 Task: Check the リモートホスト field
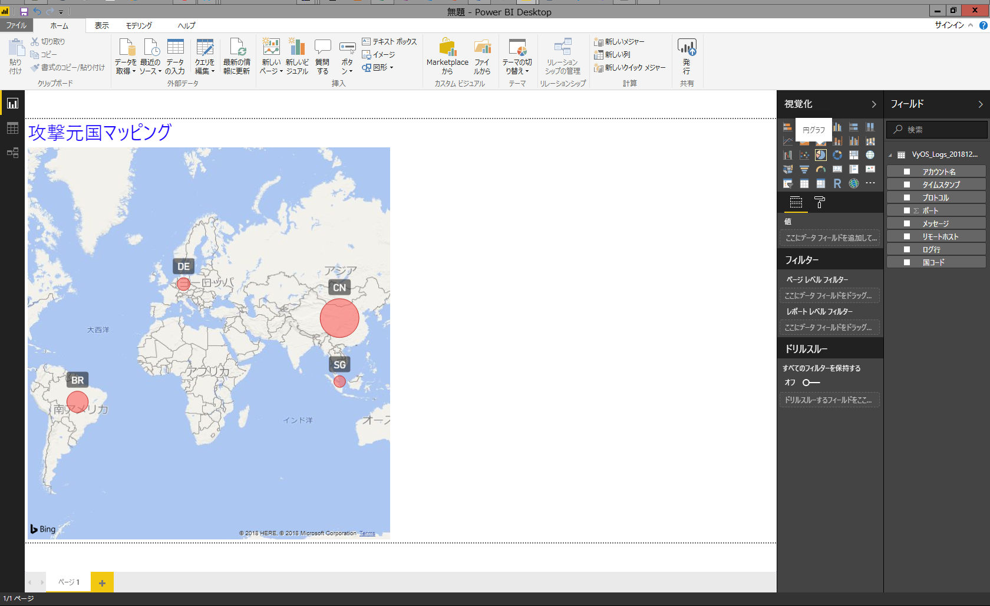point(907,236)
